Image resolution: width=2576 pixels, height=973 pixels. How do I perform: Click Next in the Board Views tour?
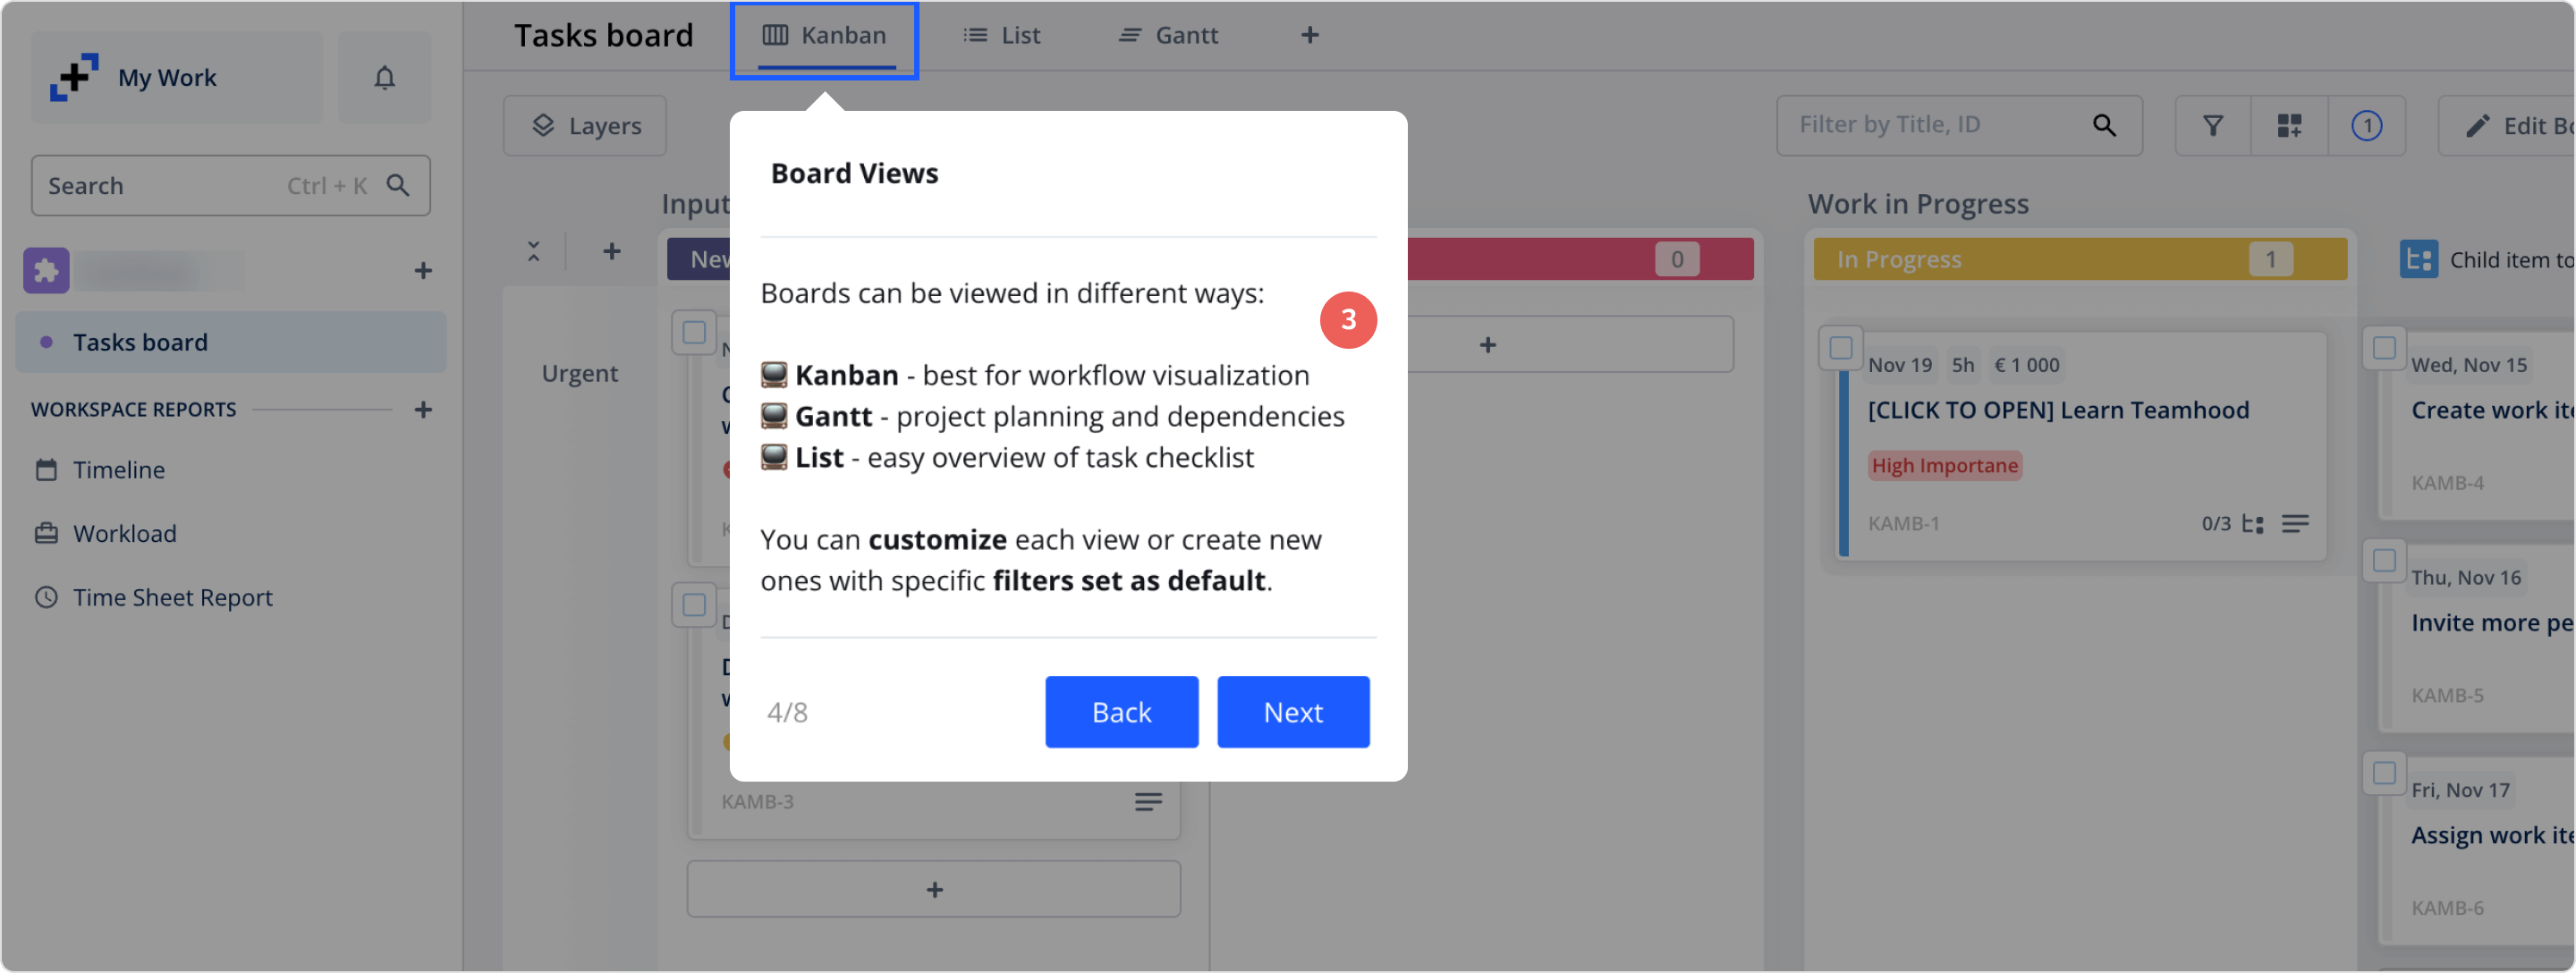1292,712
